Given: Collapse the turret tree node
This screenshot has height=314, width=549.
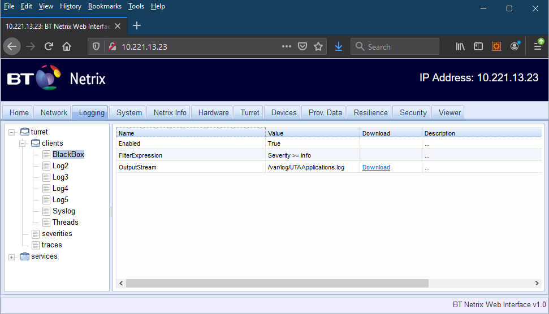Looking at the screenshot, I should tap(11, 132).
